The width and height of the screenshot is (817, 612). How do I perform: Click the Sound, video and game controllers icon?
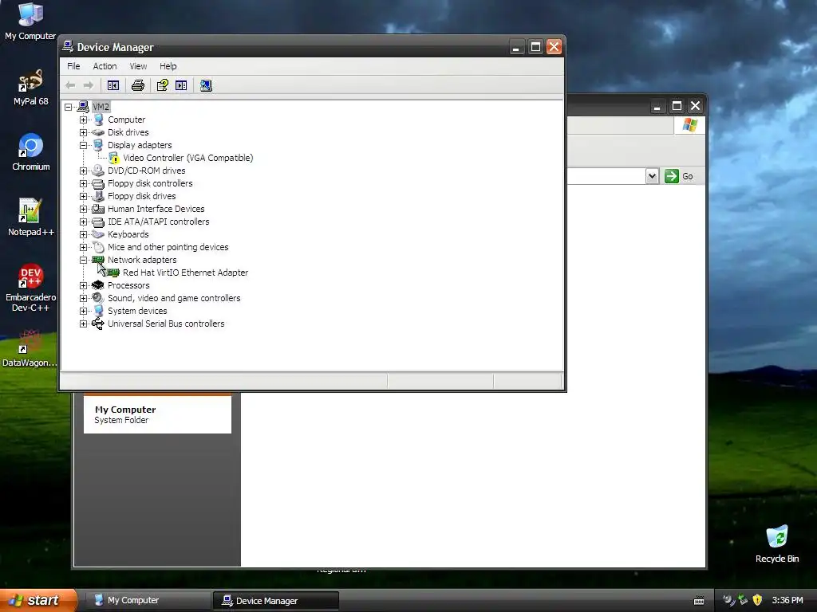point(98,298)
